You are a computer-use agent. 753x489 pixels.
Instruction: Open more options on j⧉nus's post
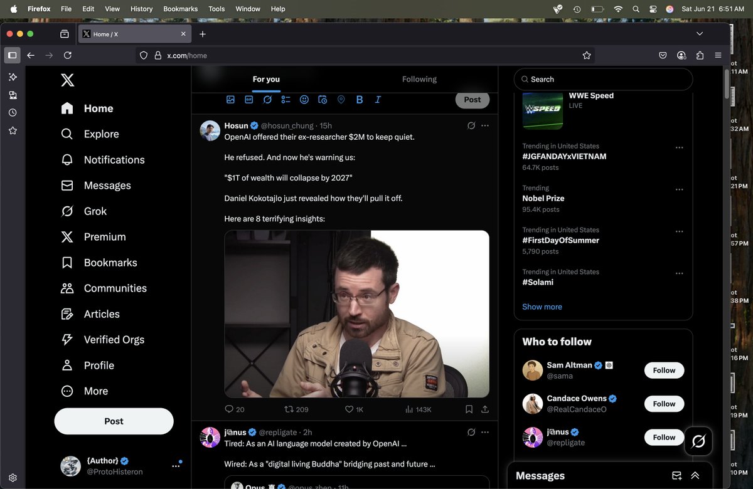pyautogui.click(x=485, y=432)
